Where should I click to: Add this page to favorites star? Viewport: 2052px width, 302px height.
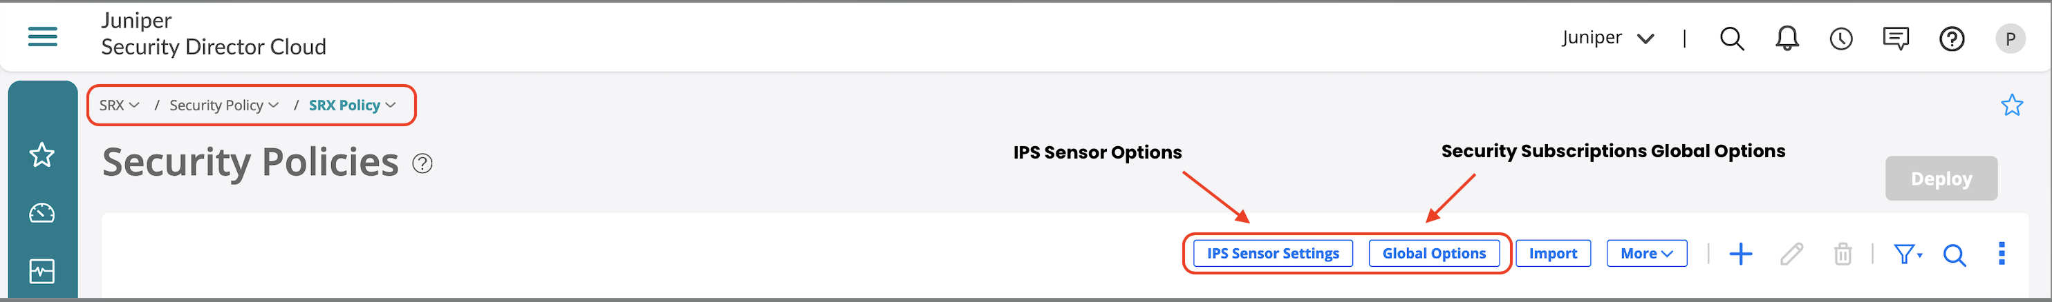pyautogui.click(x=2011, y=105)
